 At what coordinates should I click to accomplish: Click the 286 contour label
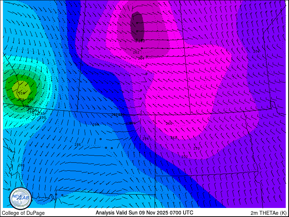pos(78,145)
